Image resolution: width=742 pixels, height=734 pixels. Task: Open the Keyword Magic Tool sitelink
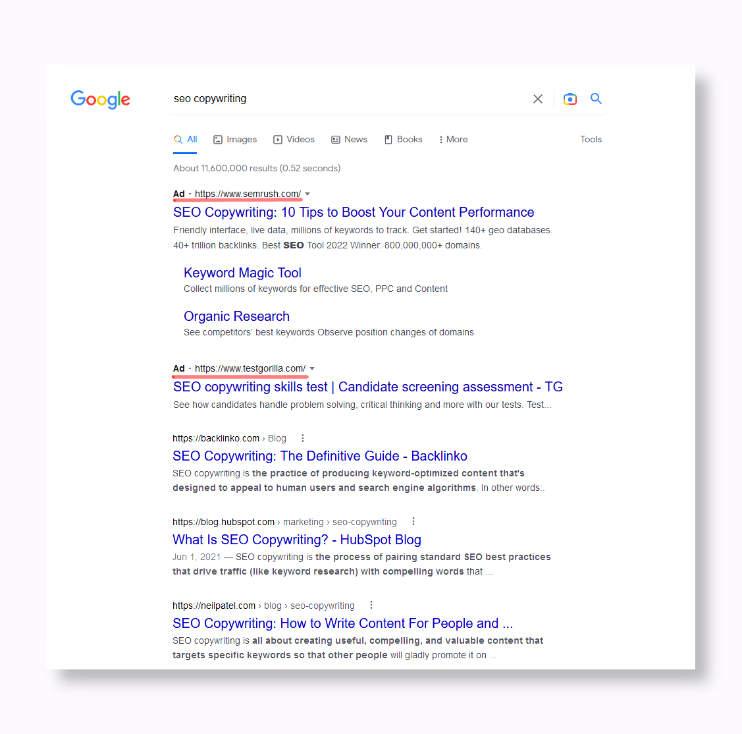pos(242,273)
